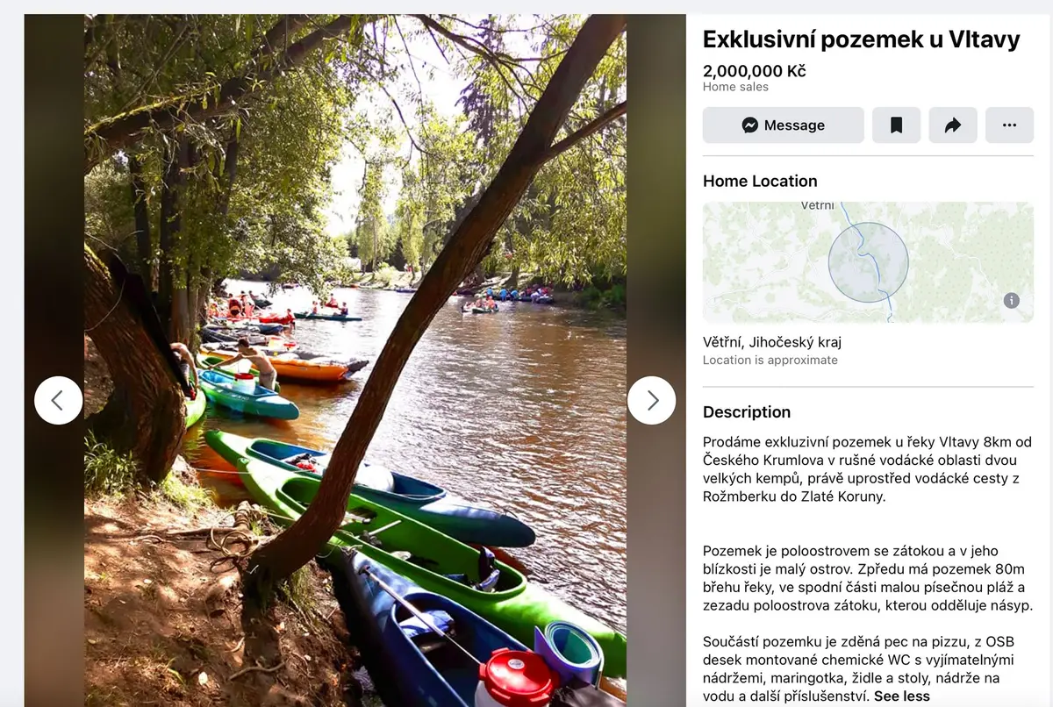Click the Větřní, Jihočeský kraj location text
Screen dimensions: 1053x707
pyautogui.click(x=772, y=342)
